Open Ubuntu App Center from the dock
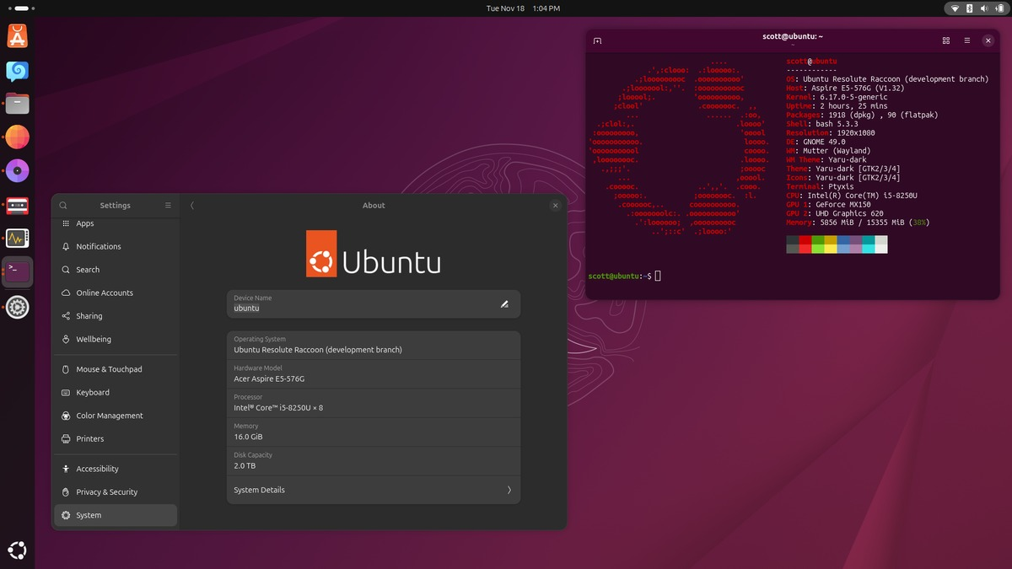The image size is (1012, 569). pos(17,36)
